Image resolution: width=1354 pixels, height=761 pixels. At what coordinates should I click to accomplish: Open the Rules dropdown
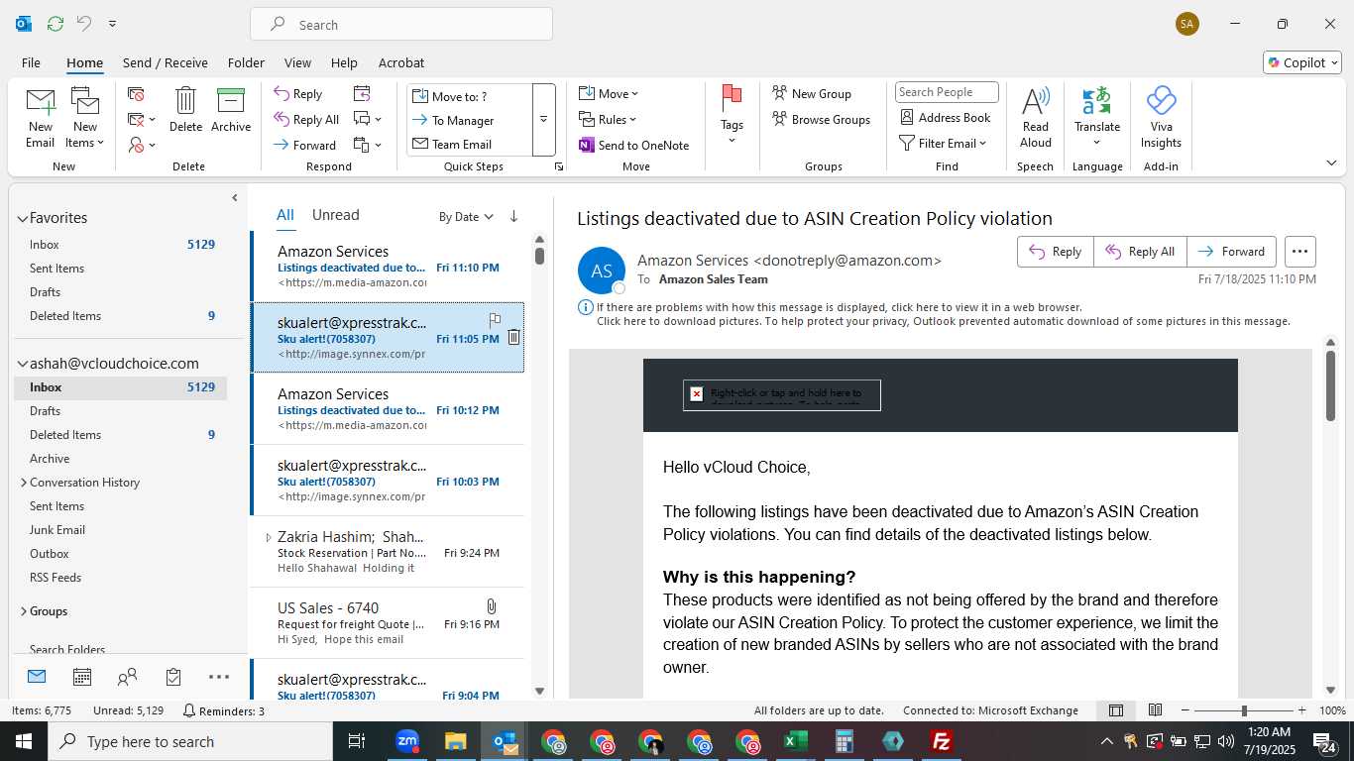click(x=608, y=119)
